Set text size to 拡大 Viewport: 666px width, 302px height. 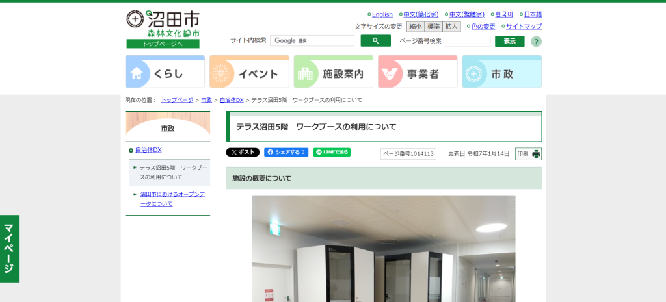[451, 27]
